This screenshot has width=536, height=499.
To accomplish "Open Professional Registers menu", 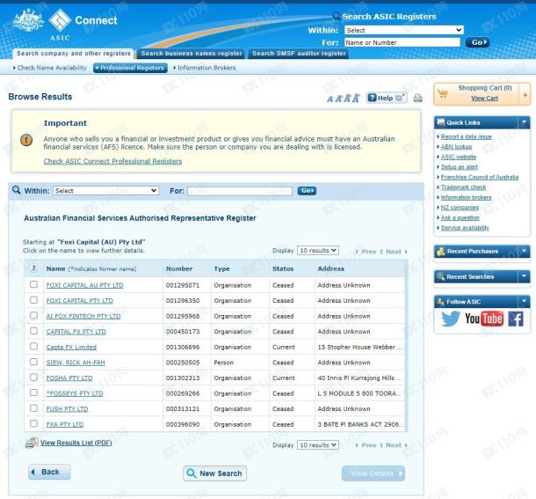I will tap(131, 68).
